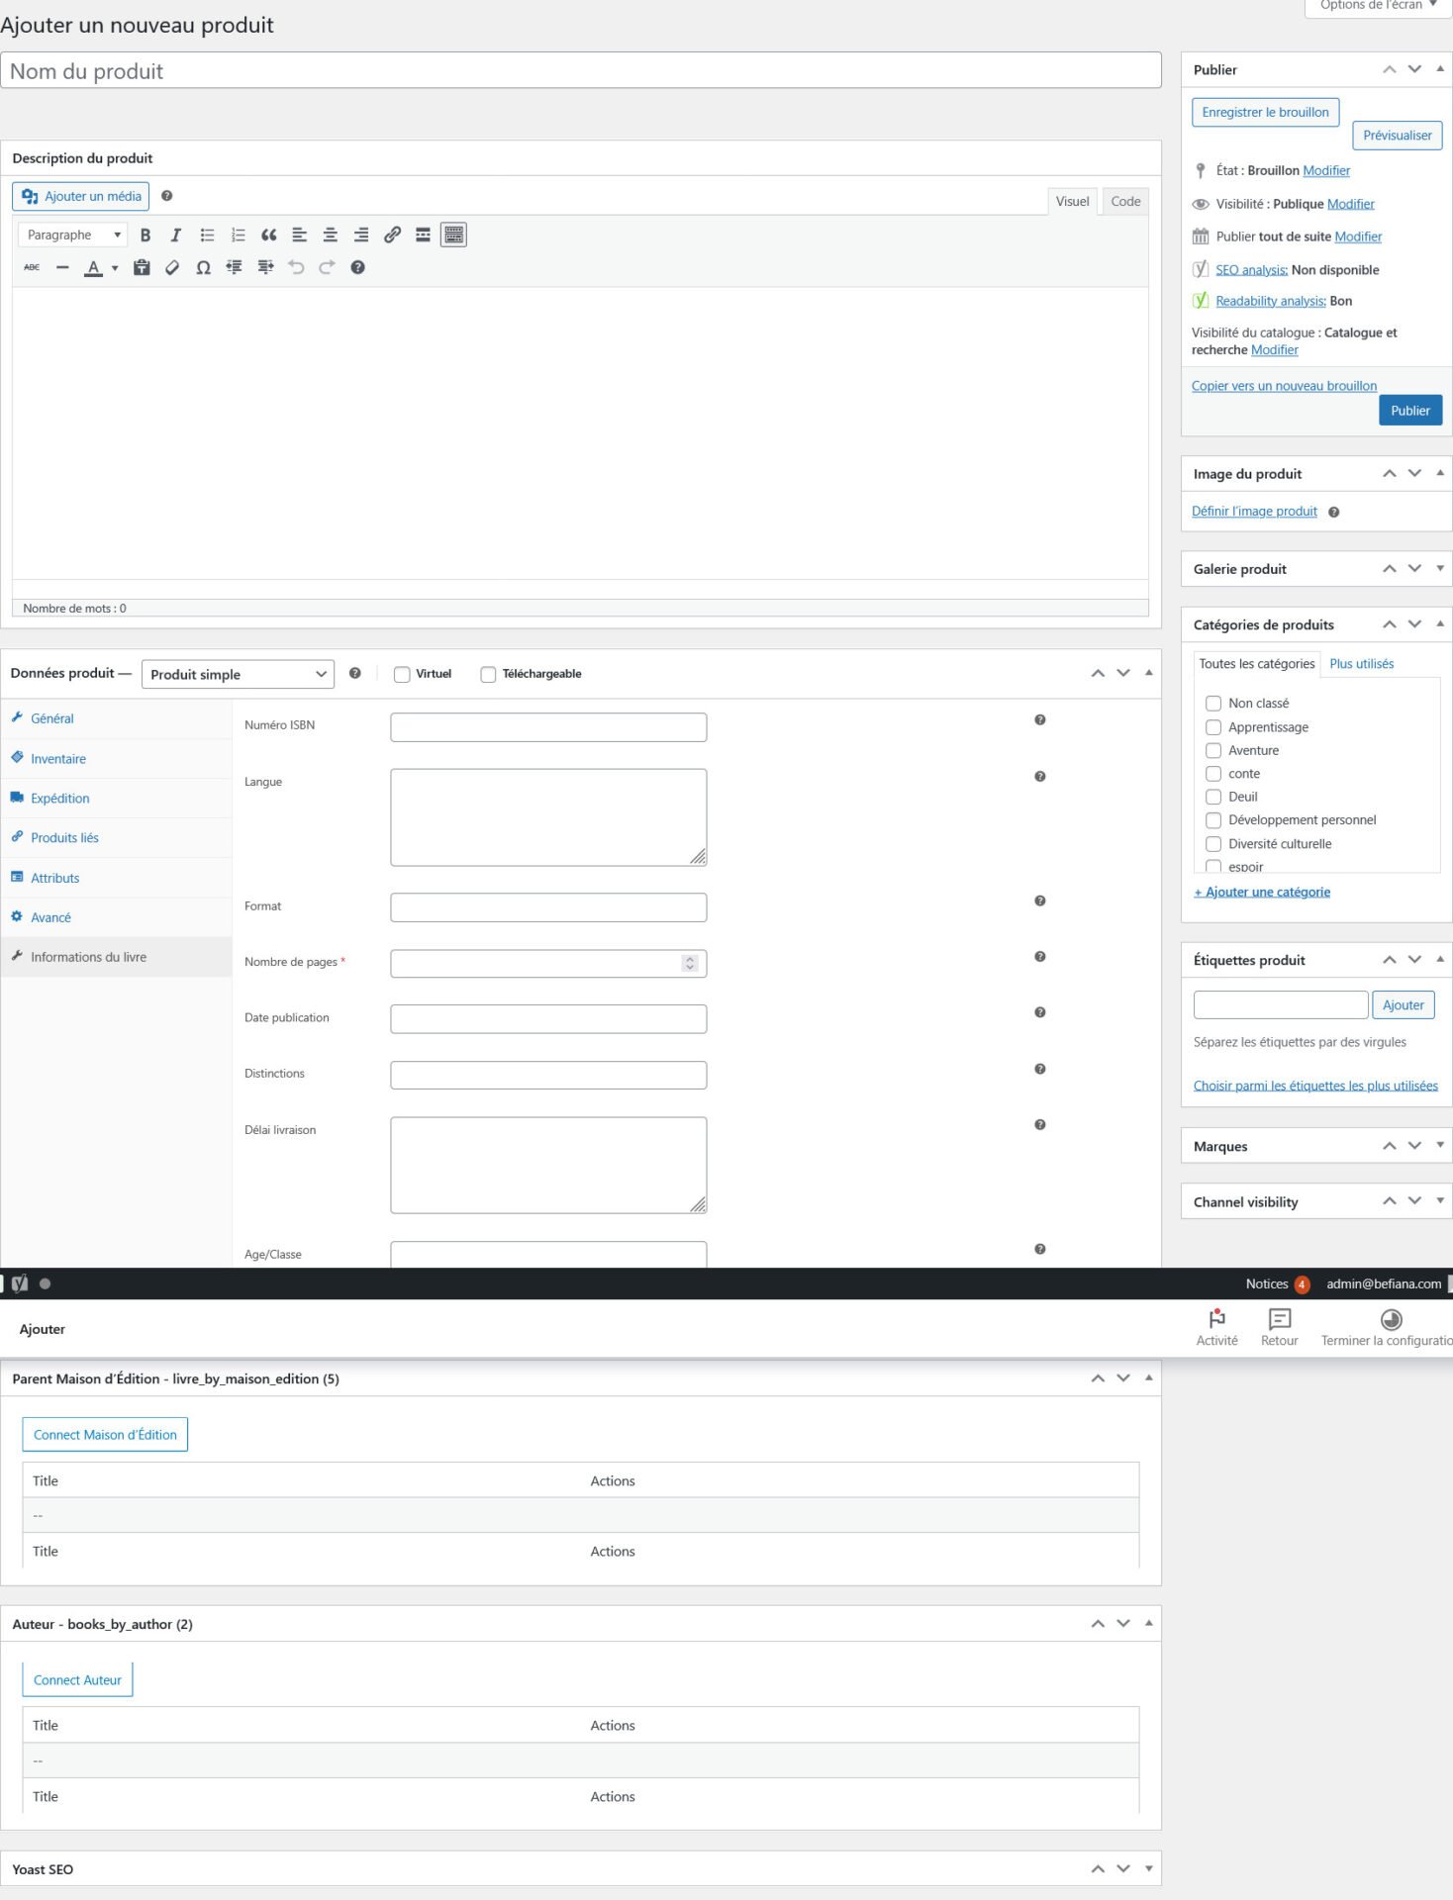Screen dimensions: 1453x1900
Task: Toggle the editor toolbar kitchen sink
Action: coord(453,235)
